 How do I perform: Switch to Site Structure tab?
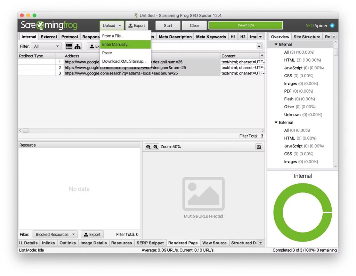click(x=307, y=37)
